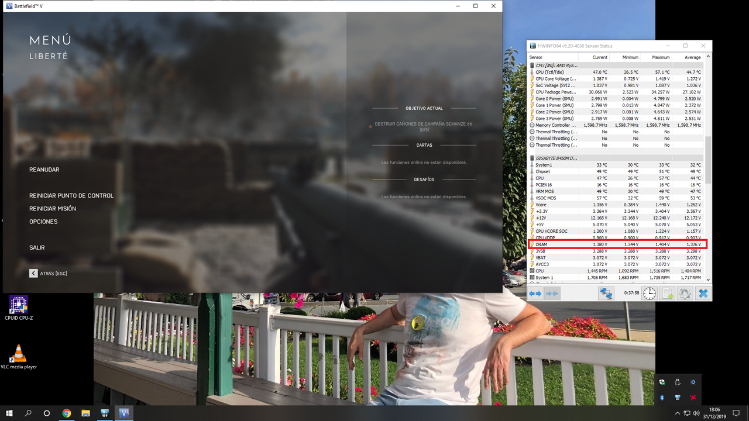This screenshot has width=749, height=421.
Task: Select the Core 0 Power (SMU) row
Action: [616, 98]
